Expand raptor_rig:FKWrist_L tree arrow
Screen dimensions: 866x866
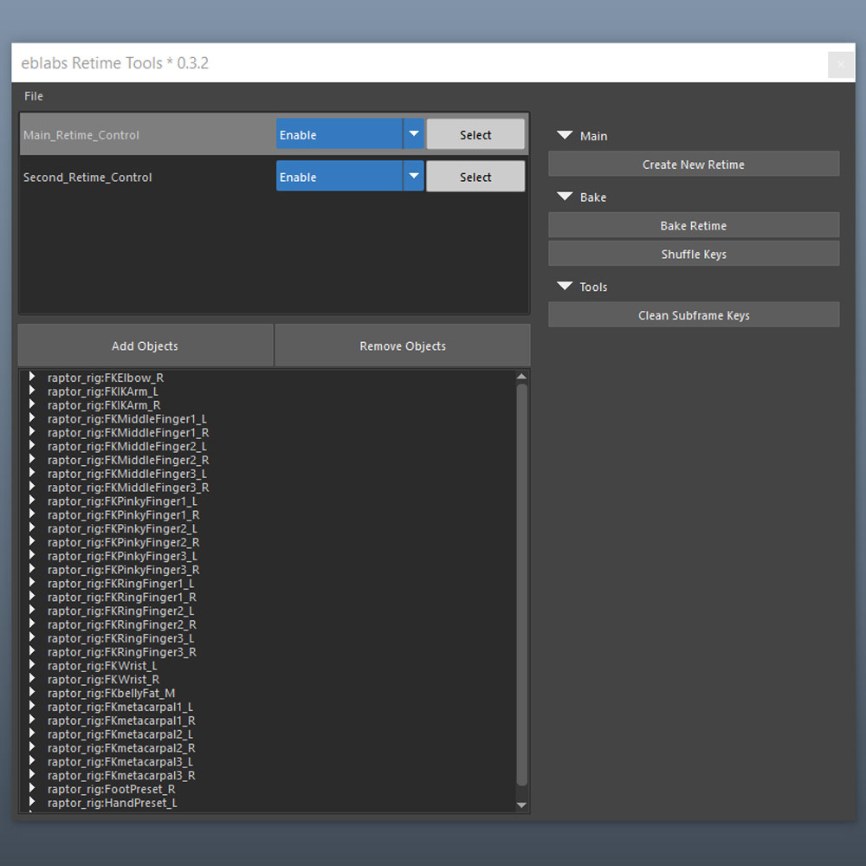click(32, 665)
